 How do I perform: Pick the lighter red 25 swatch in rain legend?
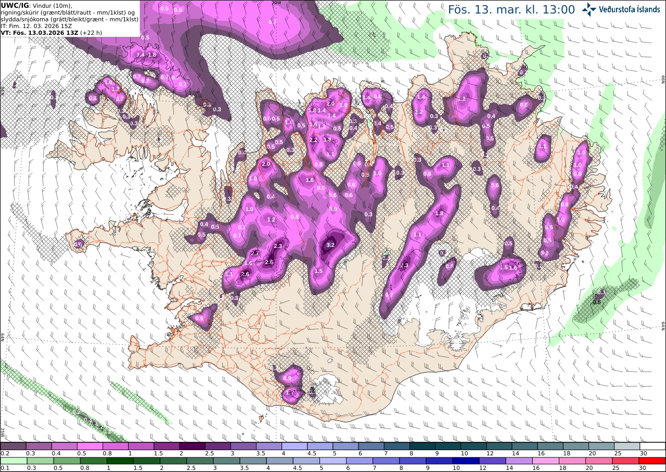coord(627,461)
